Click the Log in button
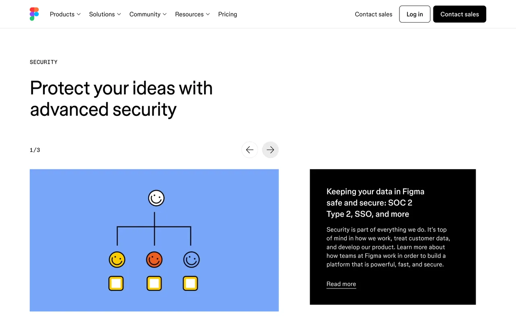The width and height of the screenshot is (516, 320). click(x=414, y=14)
